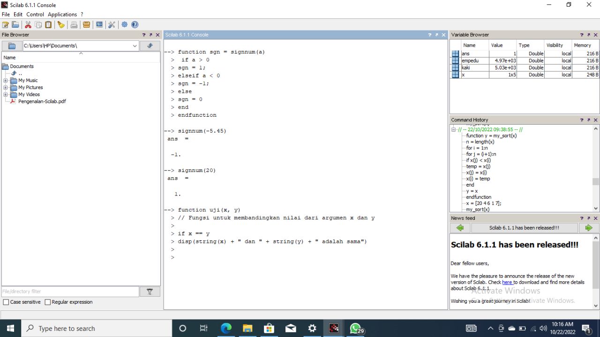Undock the News feed panel
This screenshot has width=600, height=337.
click(x=589, y=218)
